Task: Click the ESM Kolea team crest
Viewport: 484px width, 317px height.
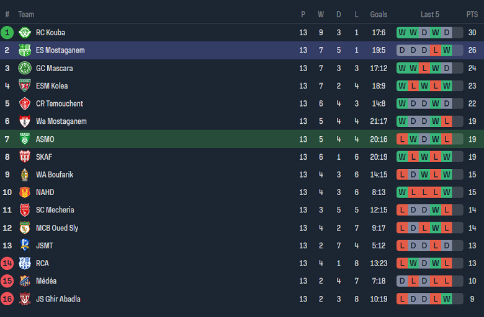Action: (x=25, y=86)
